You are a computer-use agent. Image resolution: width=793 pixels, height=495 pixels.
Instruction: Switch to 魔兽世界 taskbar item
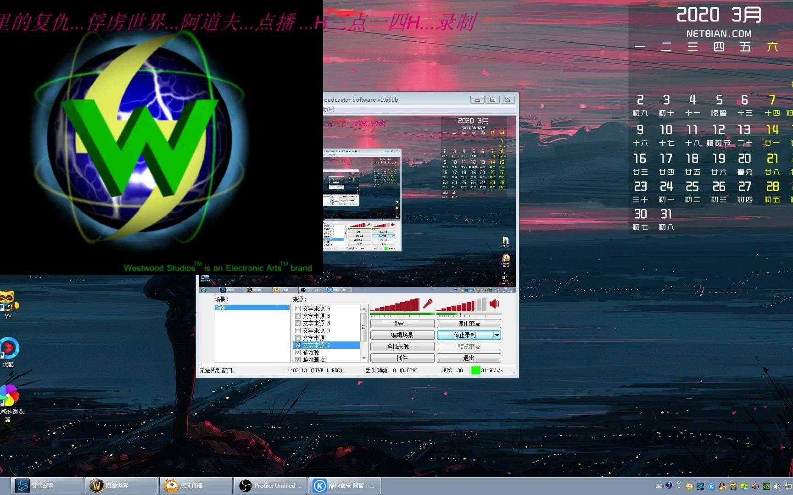tap(122, 485)
